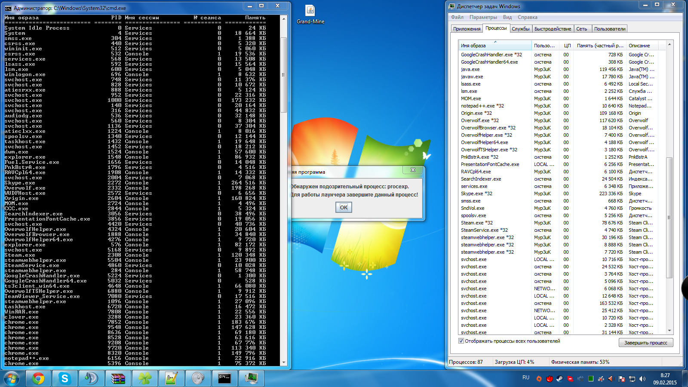Toggle show processes from all users checkbox
Screen dimensions: 688x387
click(x=461, y=341)
